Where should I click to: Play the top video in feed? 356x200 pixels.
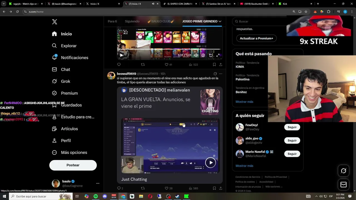[121, 55]
